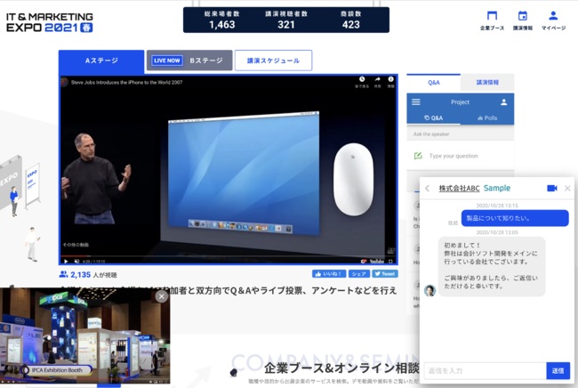Screen dimensions: 578x388
Task: Click the Ask the speaker label
Action: coord(431,133)
